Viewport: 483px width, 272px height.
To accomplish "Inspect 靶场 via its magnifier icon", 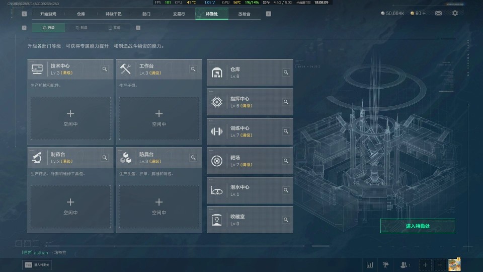I will pyautogui.click(x=286, y=161).
